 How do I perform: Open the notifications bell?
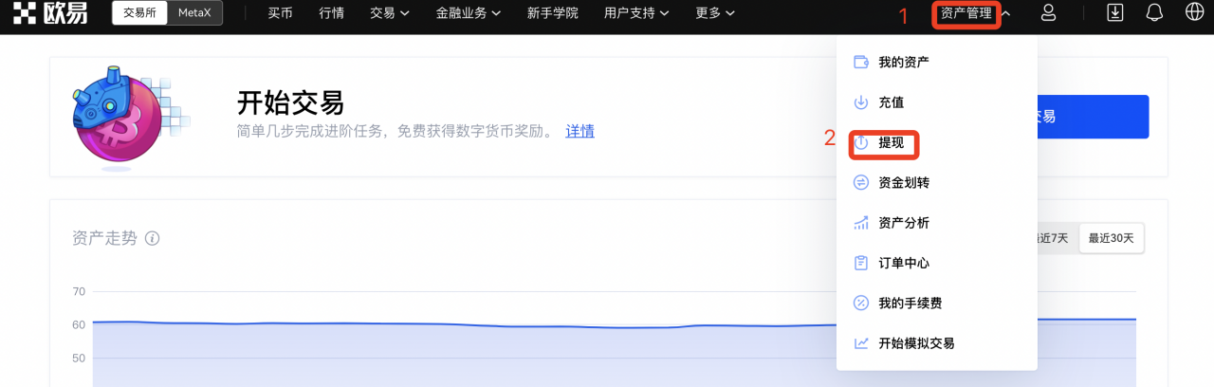click(x=1154, y=13)
